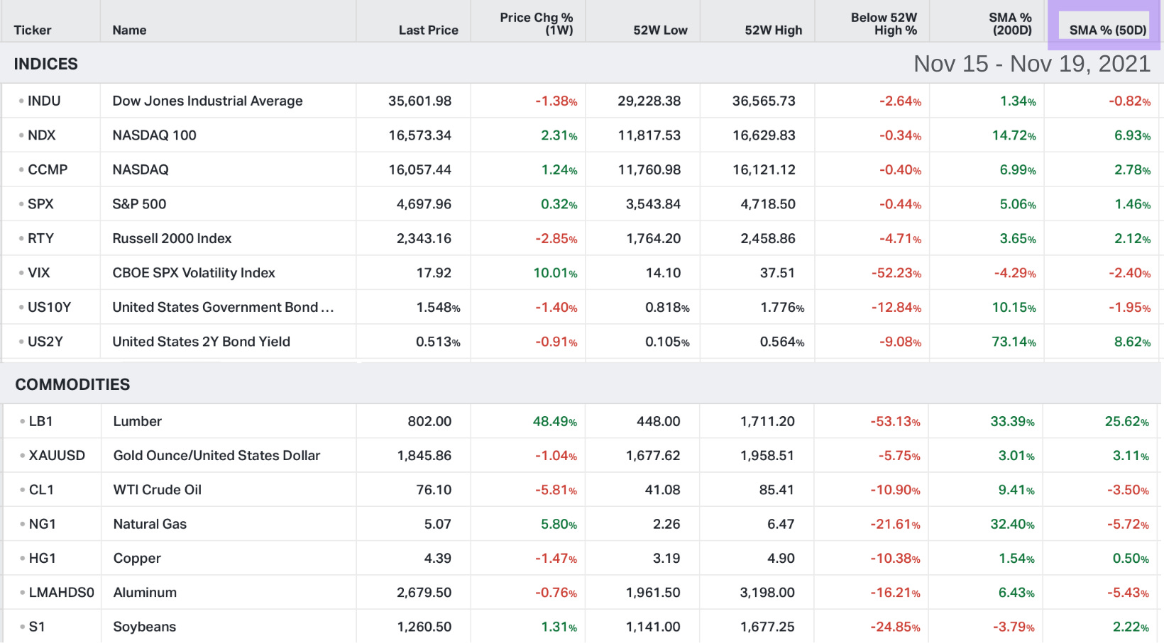This screenshot has height=643, width=1164.
Task: Open Russell 2000 Index name cell
Action: click(172, 238)
